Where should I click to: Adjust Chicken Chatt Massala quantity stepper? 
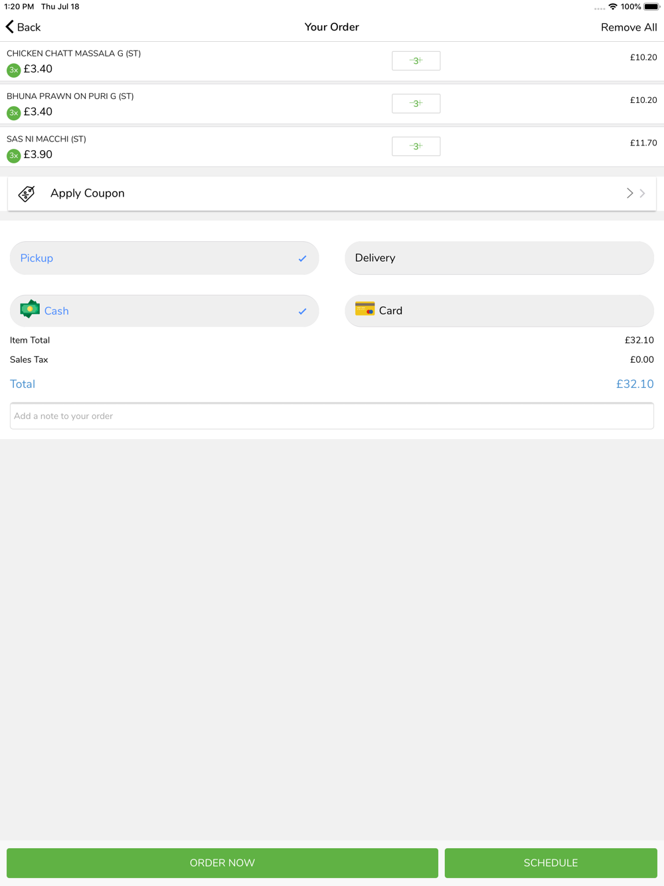tap(416, 60)
